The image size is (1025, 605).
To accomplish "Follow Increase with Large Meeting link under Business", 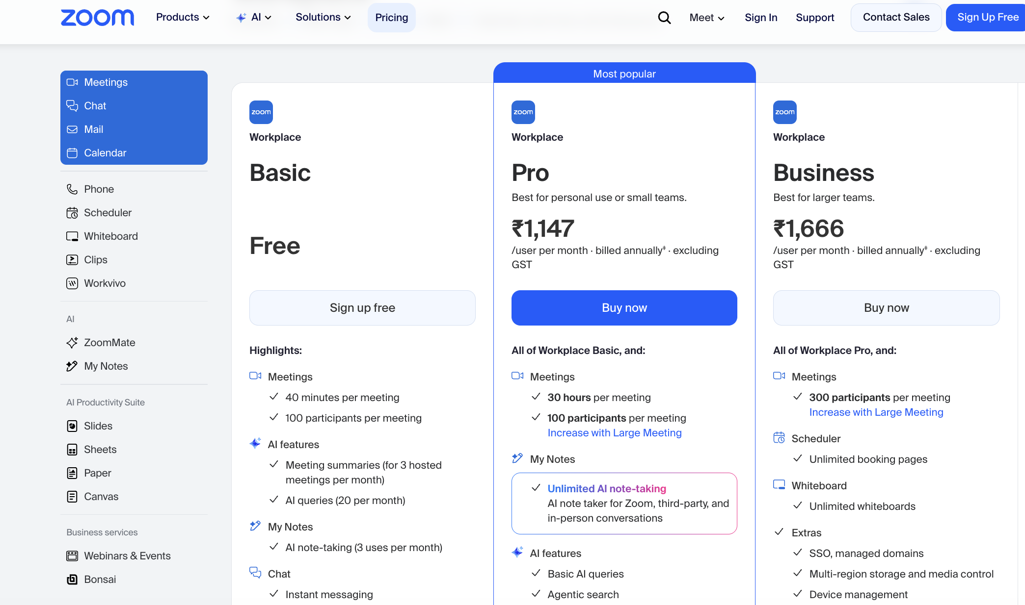I will pos(876,412).
